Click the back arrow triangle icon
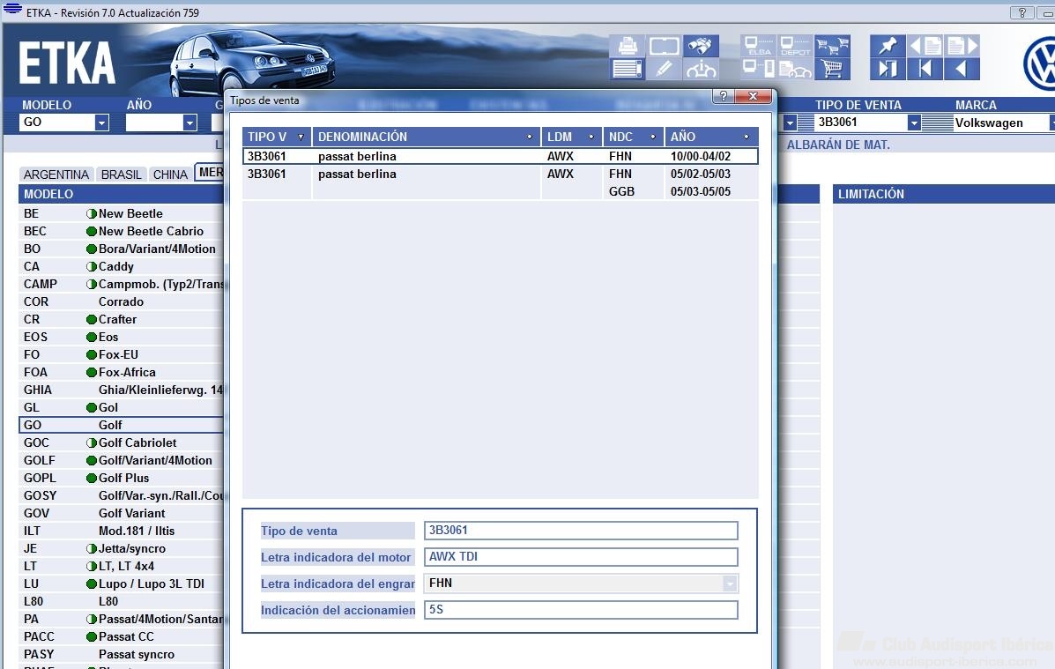 (962, 70)
